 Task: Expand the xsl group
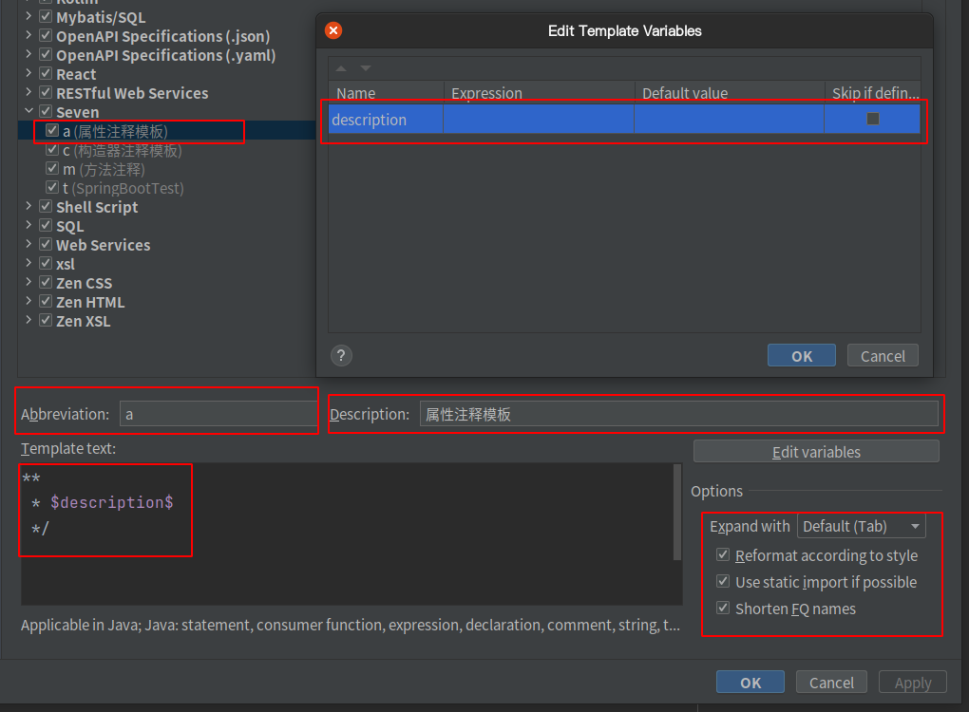[x=28, y=264]
